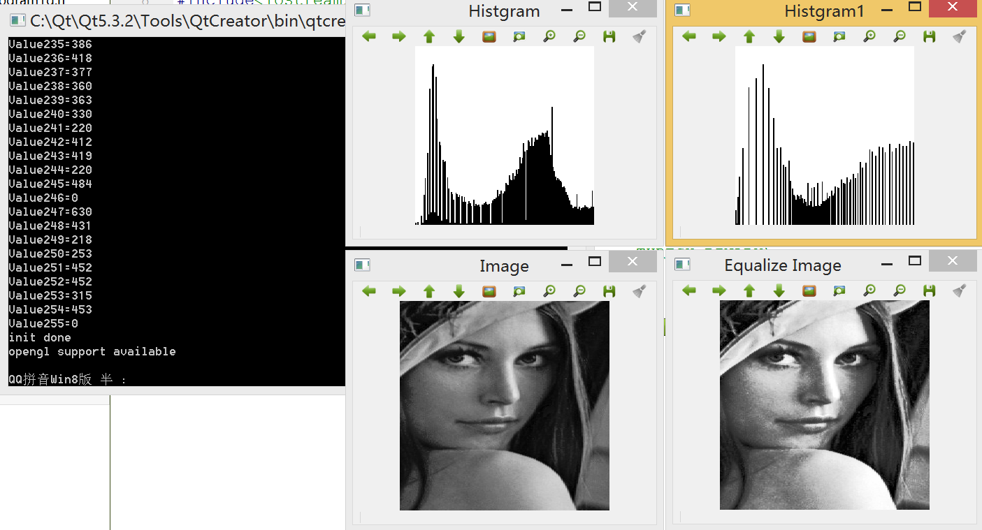Open properties brush in Histgram window
Image resolution: width=982 pixels, height=530 pixels.
tap(640, 36)
